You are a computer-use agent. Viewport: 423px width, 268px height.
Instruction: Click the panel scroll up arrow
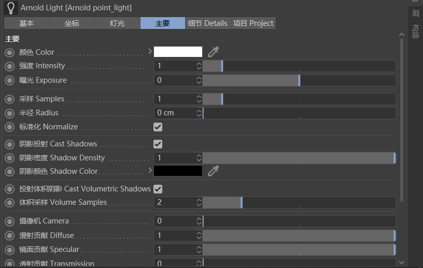401,35
